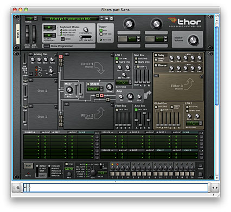
Task: Click the Filter 2 to Amp routing arrow
Action: click(108, 100)
